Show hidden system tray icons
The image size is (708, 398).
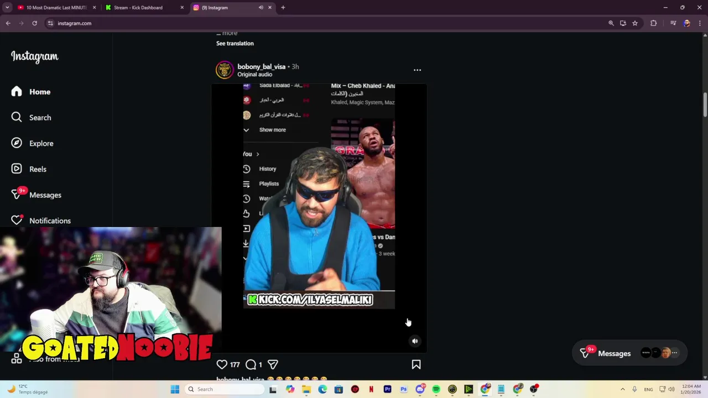622,389
